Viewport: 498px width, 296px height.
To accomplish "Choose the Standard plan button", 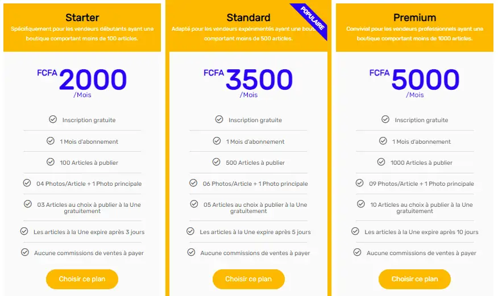I will click(x=248, y=279).
